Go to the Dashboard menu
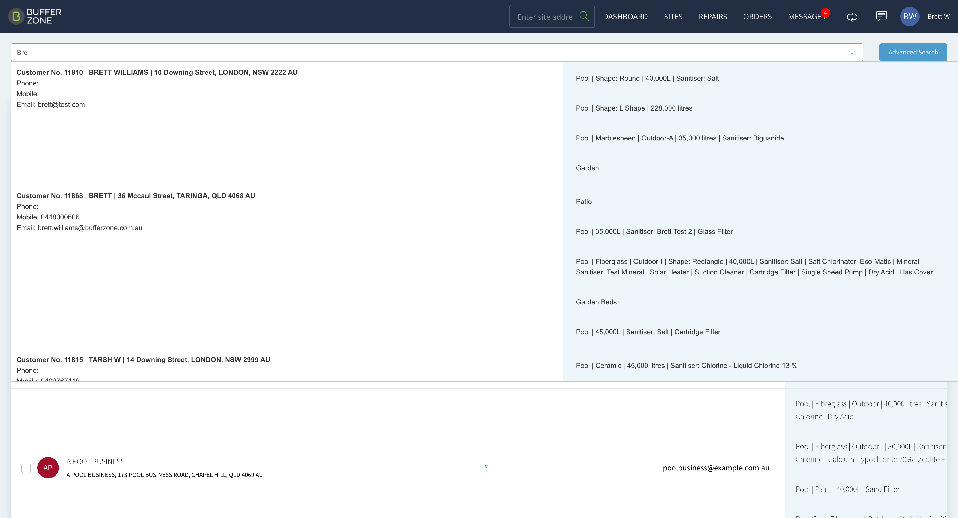This screenshot has width=958, height=518. [625, 17]
